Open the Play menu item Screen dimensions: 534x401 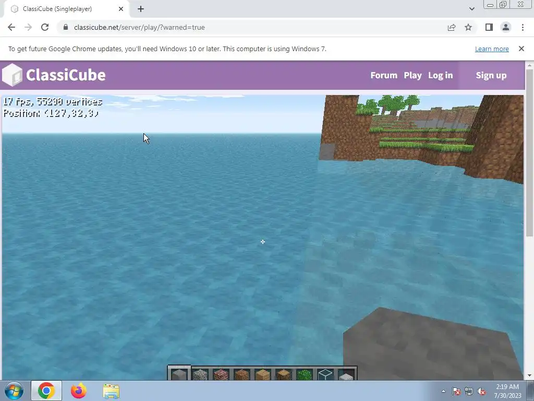[413, 75]
